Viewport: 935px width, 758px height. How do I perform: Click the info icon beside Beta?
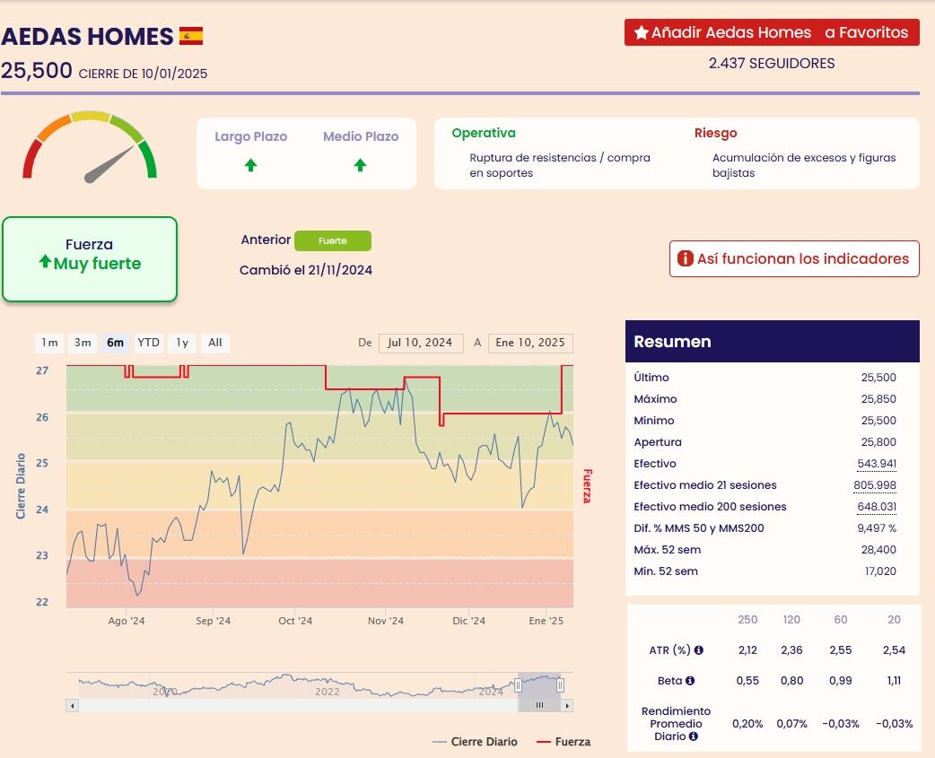click(x=690, y=681)
